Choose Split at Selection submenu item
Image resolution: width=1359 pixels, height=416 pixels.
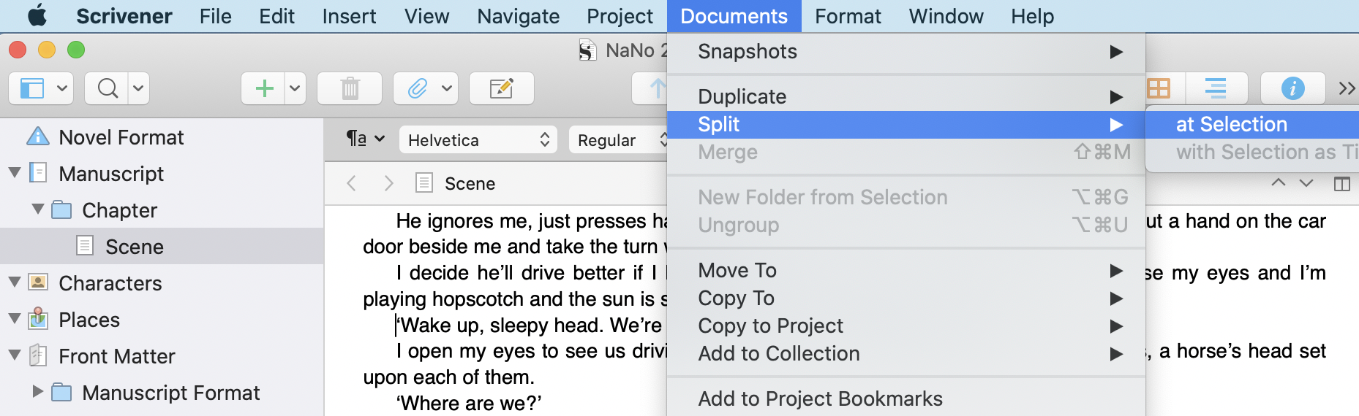click(1232, 124)
